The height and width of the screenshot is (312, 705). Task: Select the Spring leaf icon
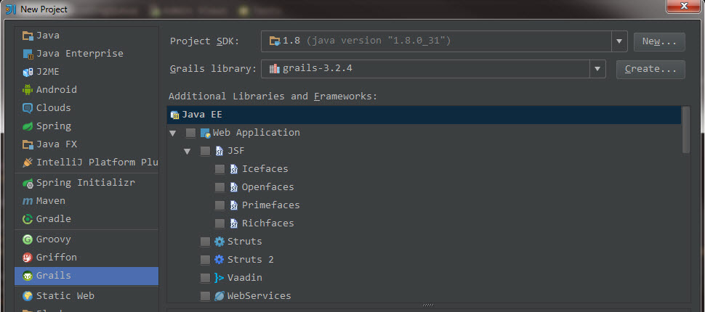[x=28, y=126]
